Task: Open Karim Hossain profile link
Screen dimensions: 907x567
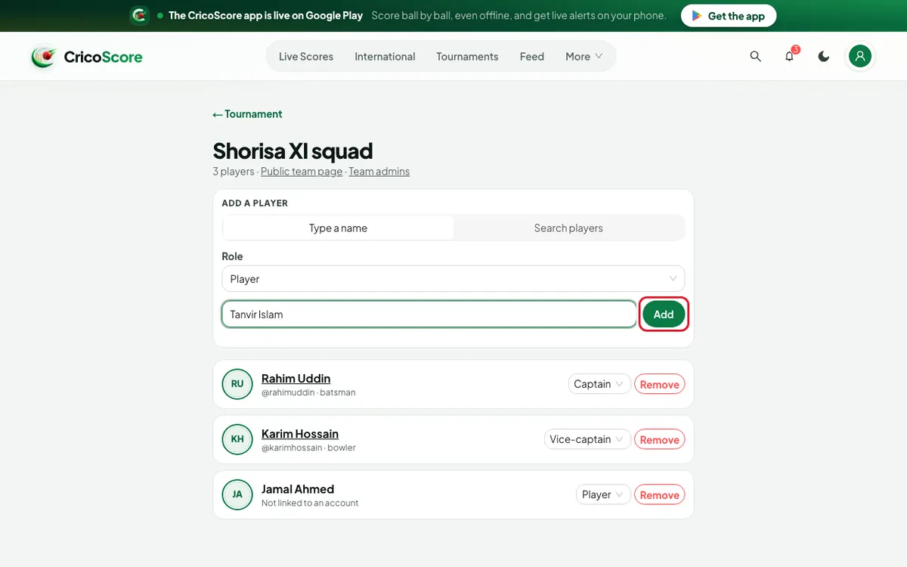Action: (x=300, y=434)
